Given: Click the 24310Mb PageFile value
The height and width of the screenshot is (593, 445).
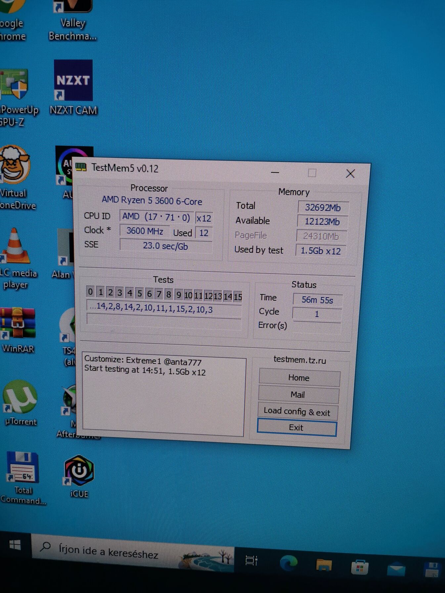Looking at the screenshot, I should click(321, 236).
